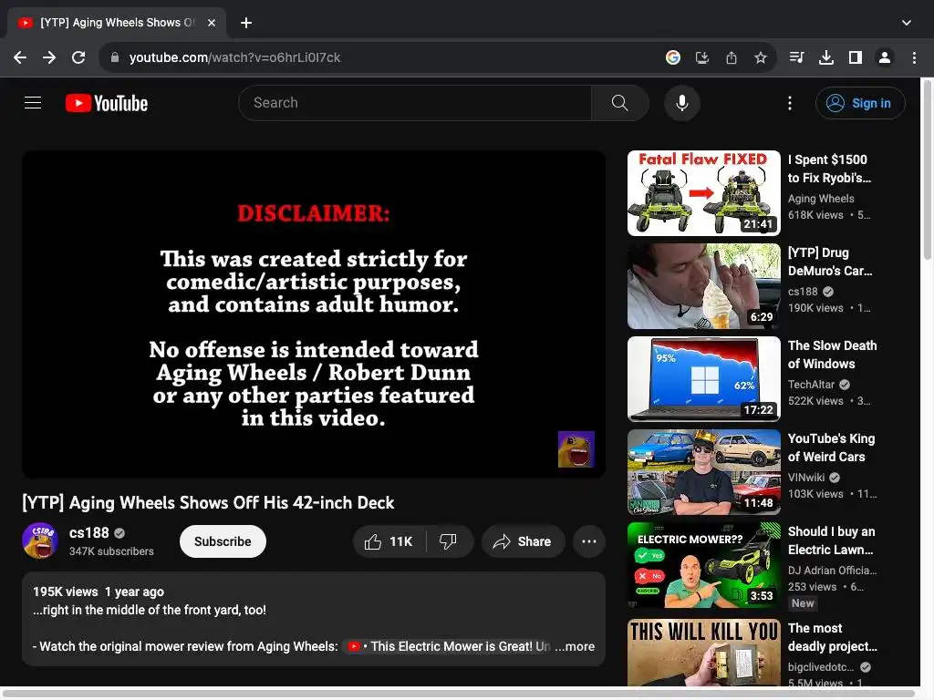The height and width of the screenshot is (700, 934).
Task: Reload the YouTube page
Action: point(78,57)
